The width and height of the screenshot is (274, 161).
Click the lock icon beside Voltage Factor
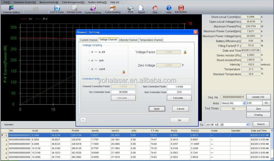pos(185,52)
